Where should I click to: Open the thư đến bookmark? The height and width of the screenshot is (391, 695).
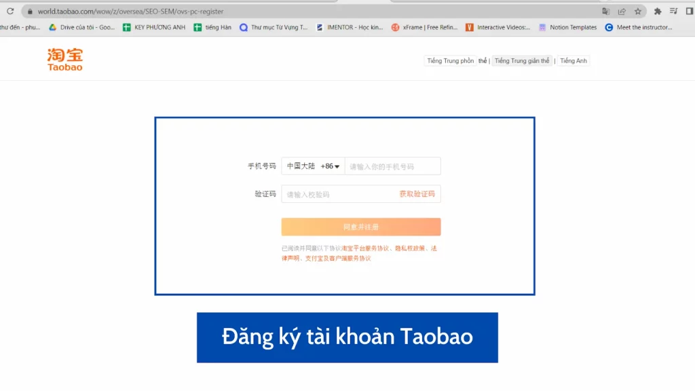click(20, 27)
